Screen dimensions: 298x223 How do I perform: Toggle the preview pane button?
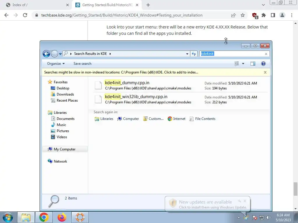pos(253,64)
